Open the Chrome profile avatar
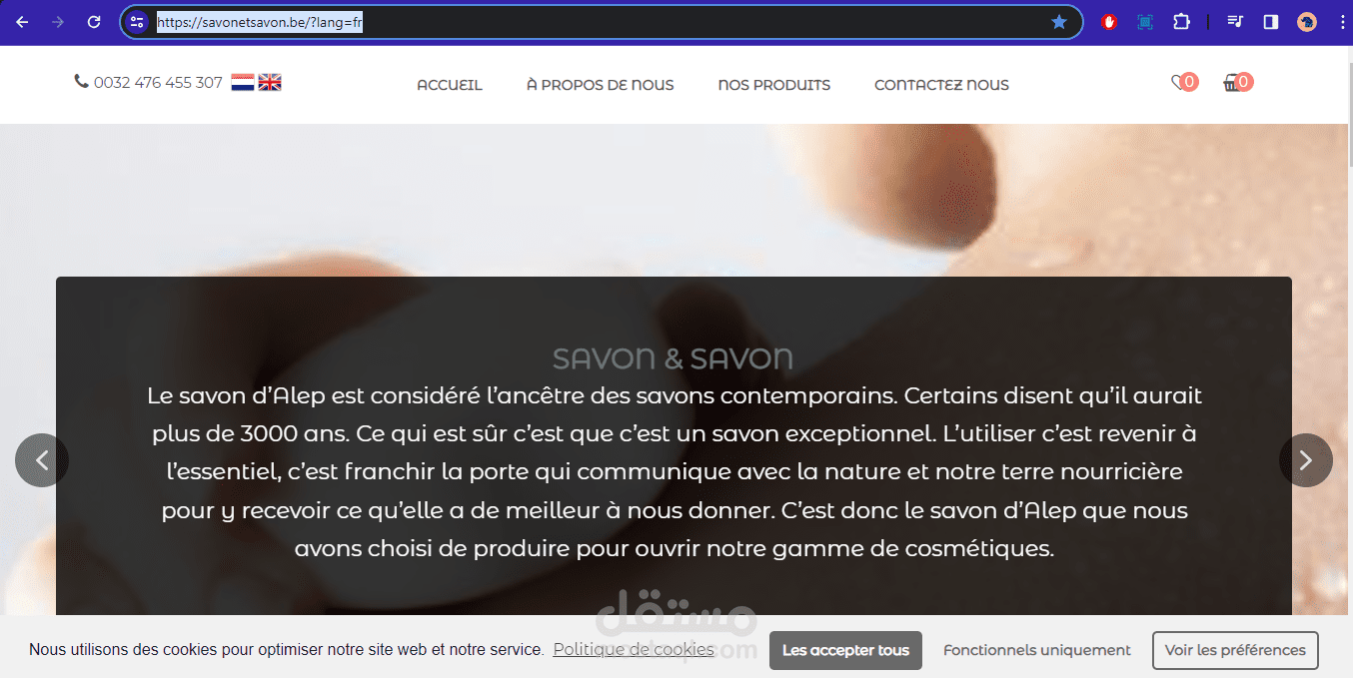Image resolution: width=1353 pixels, height=678 pixels. [1307, 22]
